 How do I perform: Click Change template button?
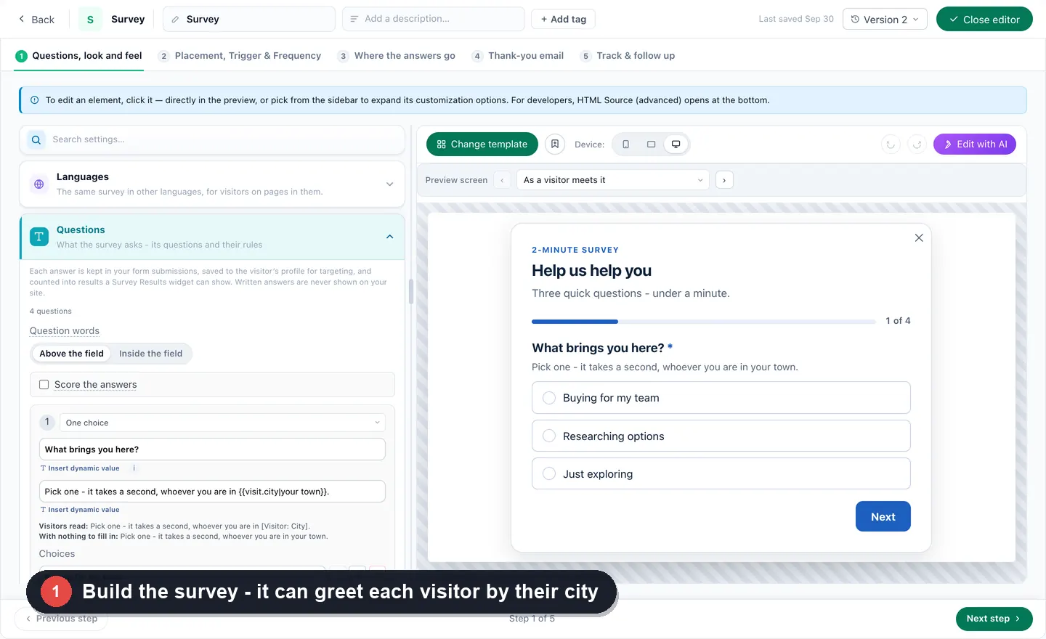[482, 145]
